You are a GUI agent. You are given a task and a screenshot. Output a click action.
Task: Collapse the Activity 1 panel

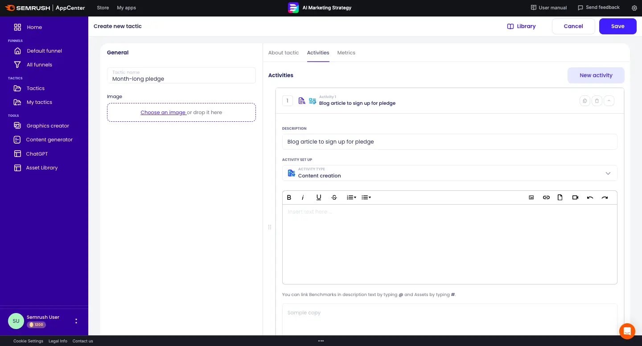coord(609,101)
